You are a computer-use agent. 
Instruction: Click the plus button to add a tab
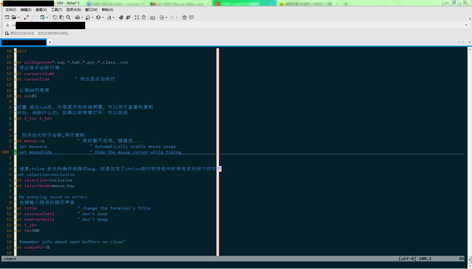coord(50,42)
